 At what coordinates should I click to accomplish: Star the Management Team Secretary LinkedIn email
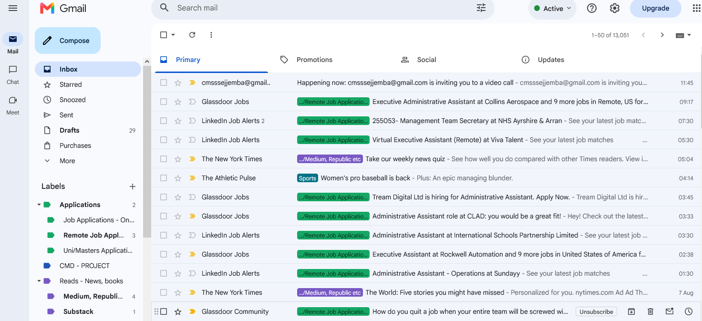pos(178,121)
